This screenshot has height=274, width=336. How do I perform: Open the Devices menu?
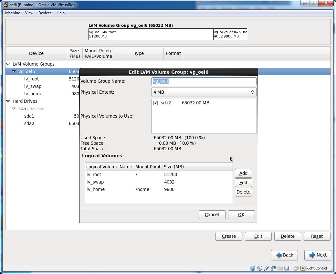[45, 13]
